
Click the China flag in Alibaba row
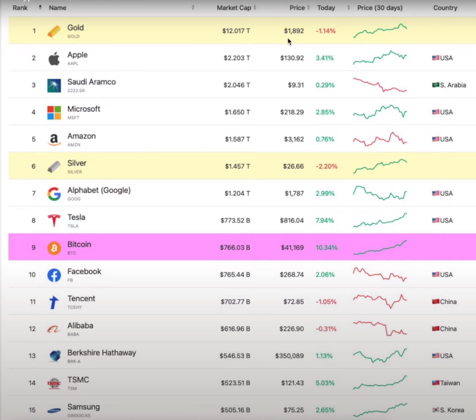[436, 328]
